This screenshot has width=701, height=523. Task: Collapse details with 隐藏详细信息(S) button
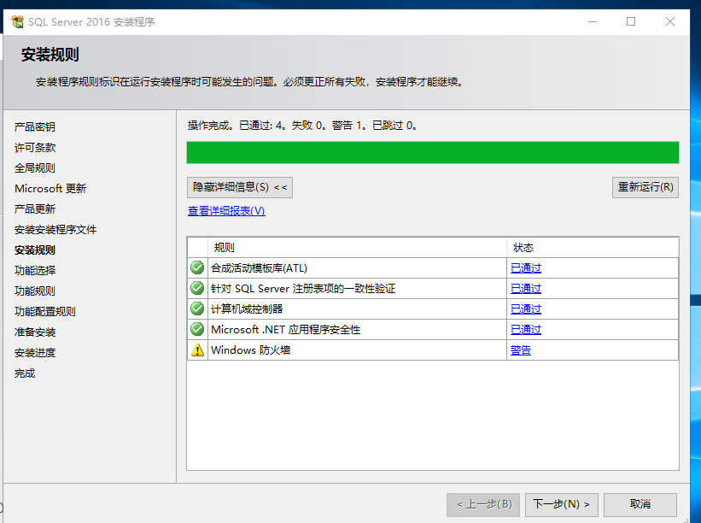pos(240,187)
